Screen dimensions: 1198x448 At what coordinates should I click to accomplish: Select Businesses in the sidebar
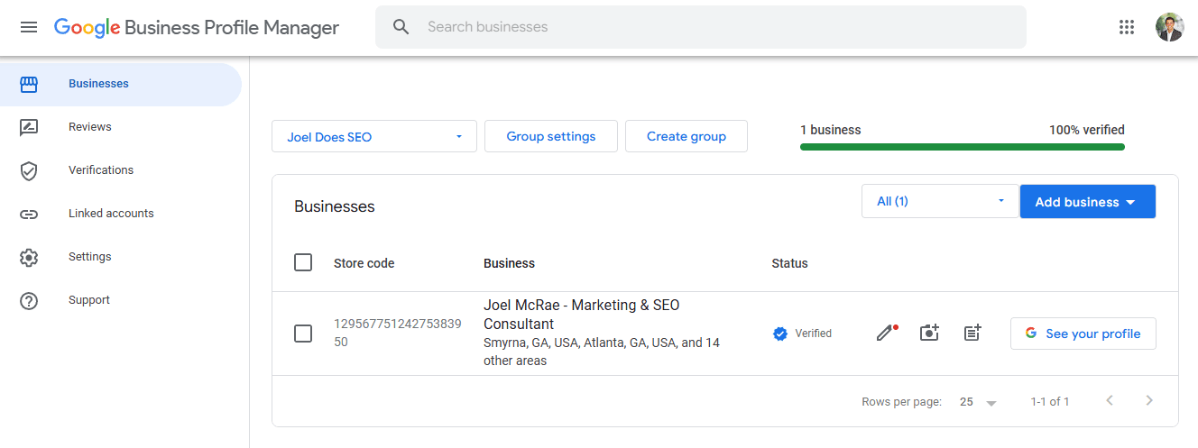pos(121,84)
